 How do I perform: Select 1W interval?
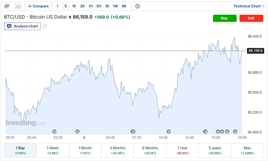point(115,6)
